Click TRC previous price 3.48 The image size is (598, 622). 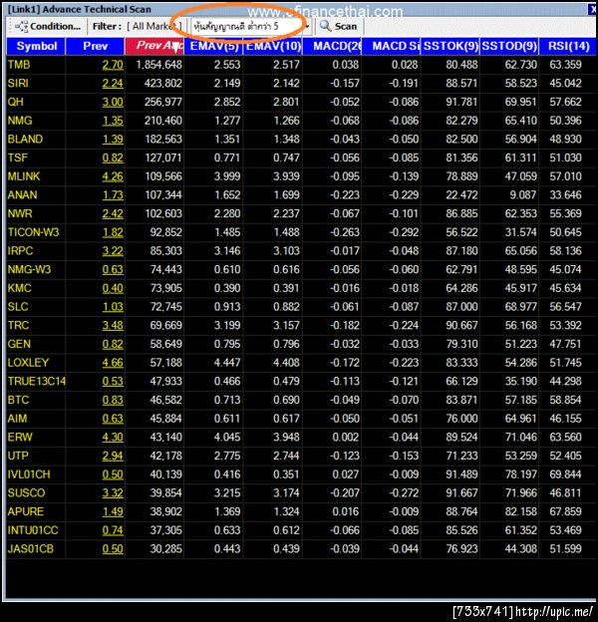113,326
